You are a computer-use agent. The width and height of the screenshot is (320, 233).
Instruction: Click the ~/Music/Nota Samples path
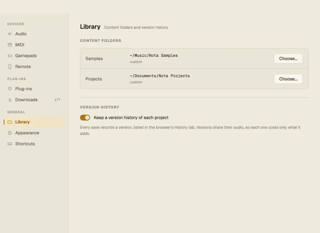pos(154,55)
